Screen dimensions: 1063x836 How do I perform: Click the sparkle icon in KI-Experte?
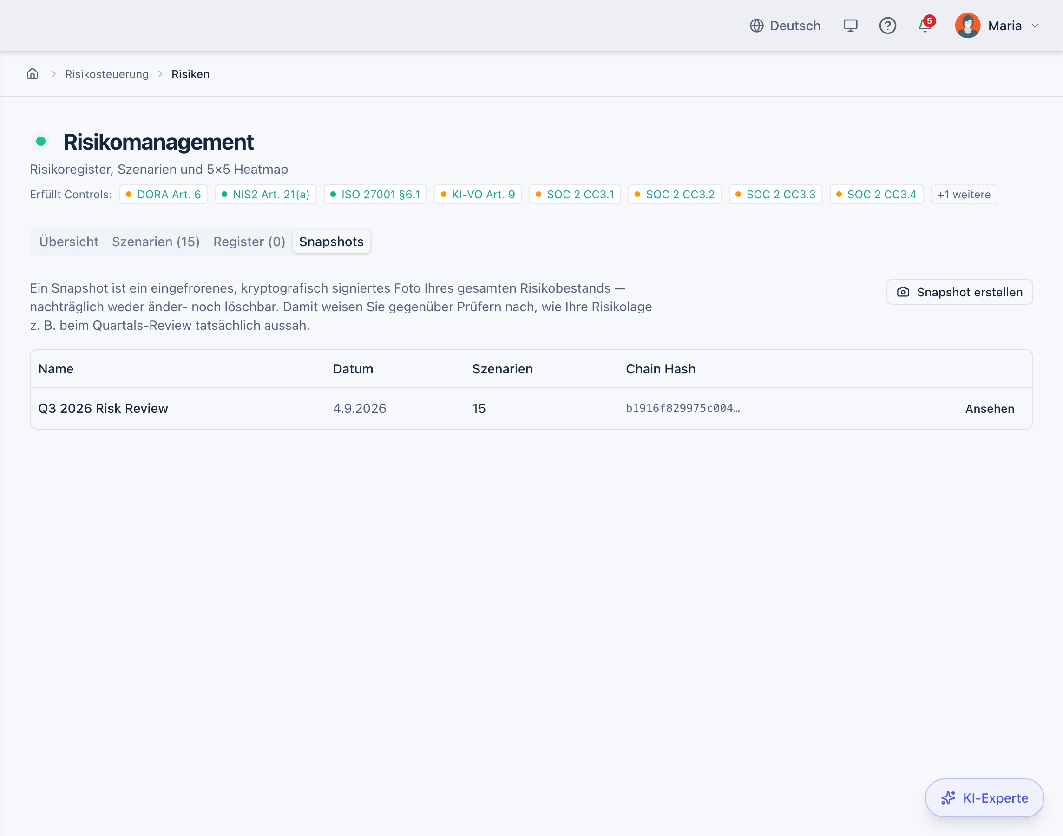point(948,798)
